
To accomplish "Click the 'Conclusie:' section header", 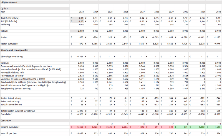I will coord(6,120).
